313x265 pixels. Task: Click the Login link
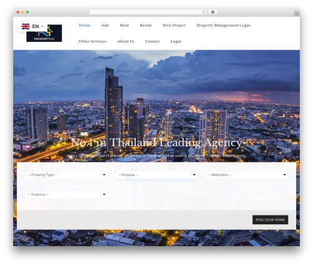click(x=176, y=41)
